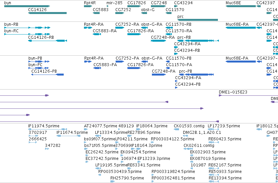Select the AT24077.5prime EST

(86, 129)
